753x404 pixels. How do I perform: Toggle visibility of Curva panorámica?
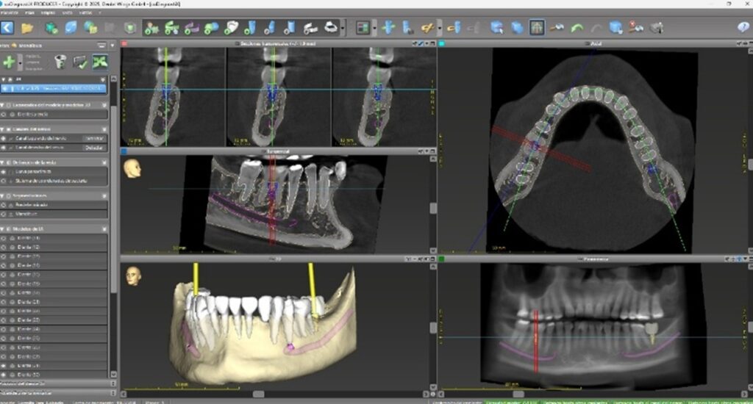pyautogui.click(x=4, y=171)
